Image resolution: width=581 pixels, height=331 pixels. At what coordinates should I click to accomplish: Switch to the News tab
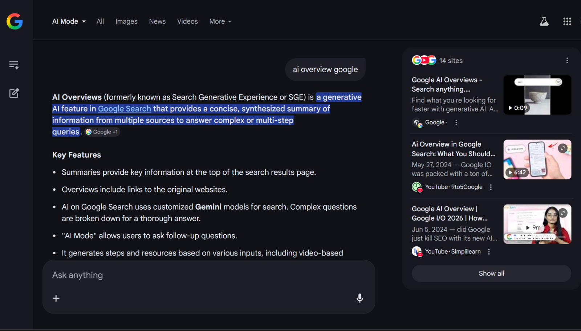pyautogui.click(x=157, y=21)
